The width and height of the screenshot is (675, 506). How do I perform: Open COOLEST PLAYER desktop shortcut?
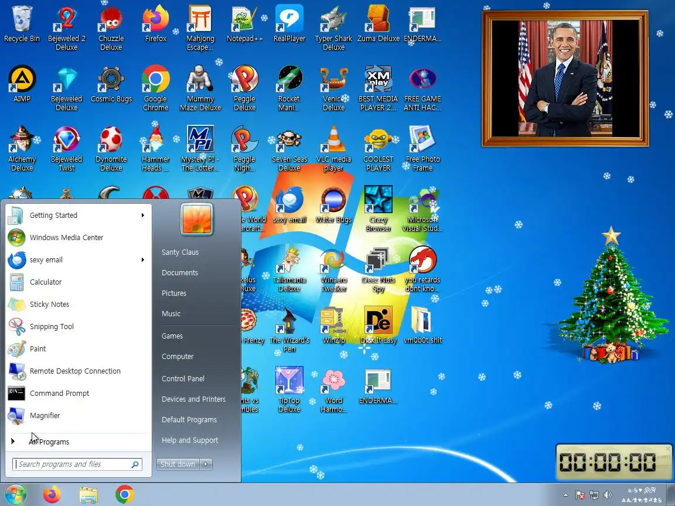[x=378, y=148]
